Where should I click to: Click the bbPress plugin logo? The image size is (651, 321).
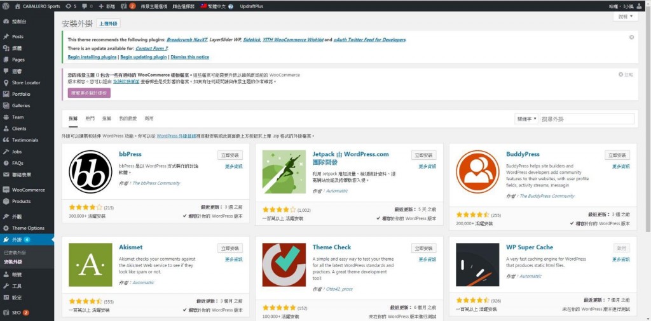90,171
